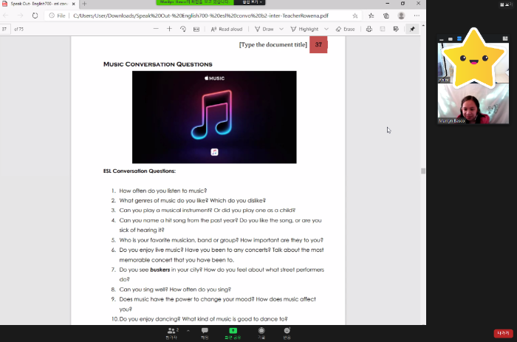
Task: Open browser settings and more menu
Action: (x=417, y=16)
